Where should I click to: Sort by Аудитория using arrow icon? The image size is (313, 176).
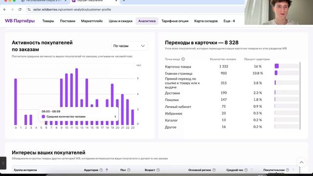pos(107,170)
